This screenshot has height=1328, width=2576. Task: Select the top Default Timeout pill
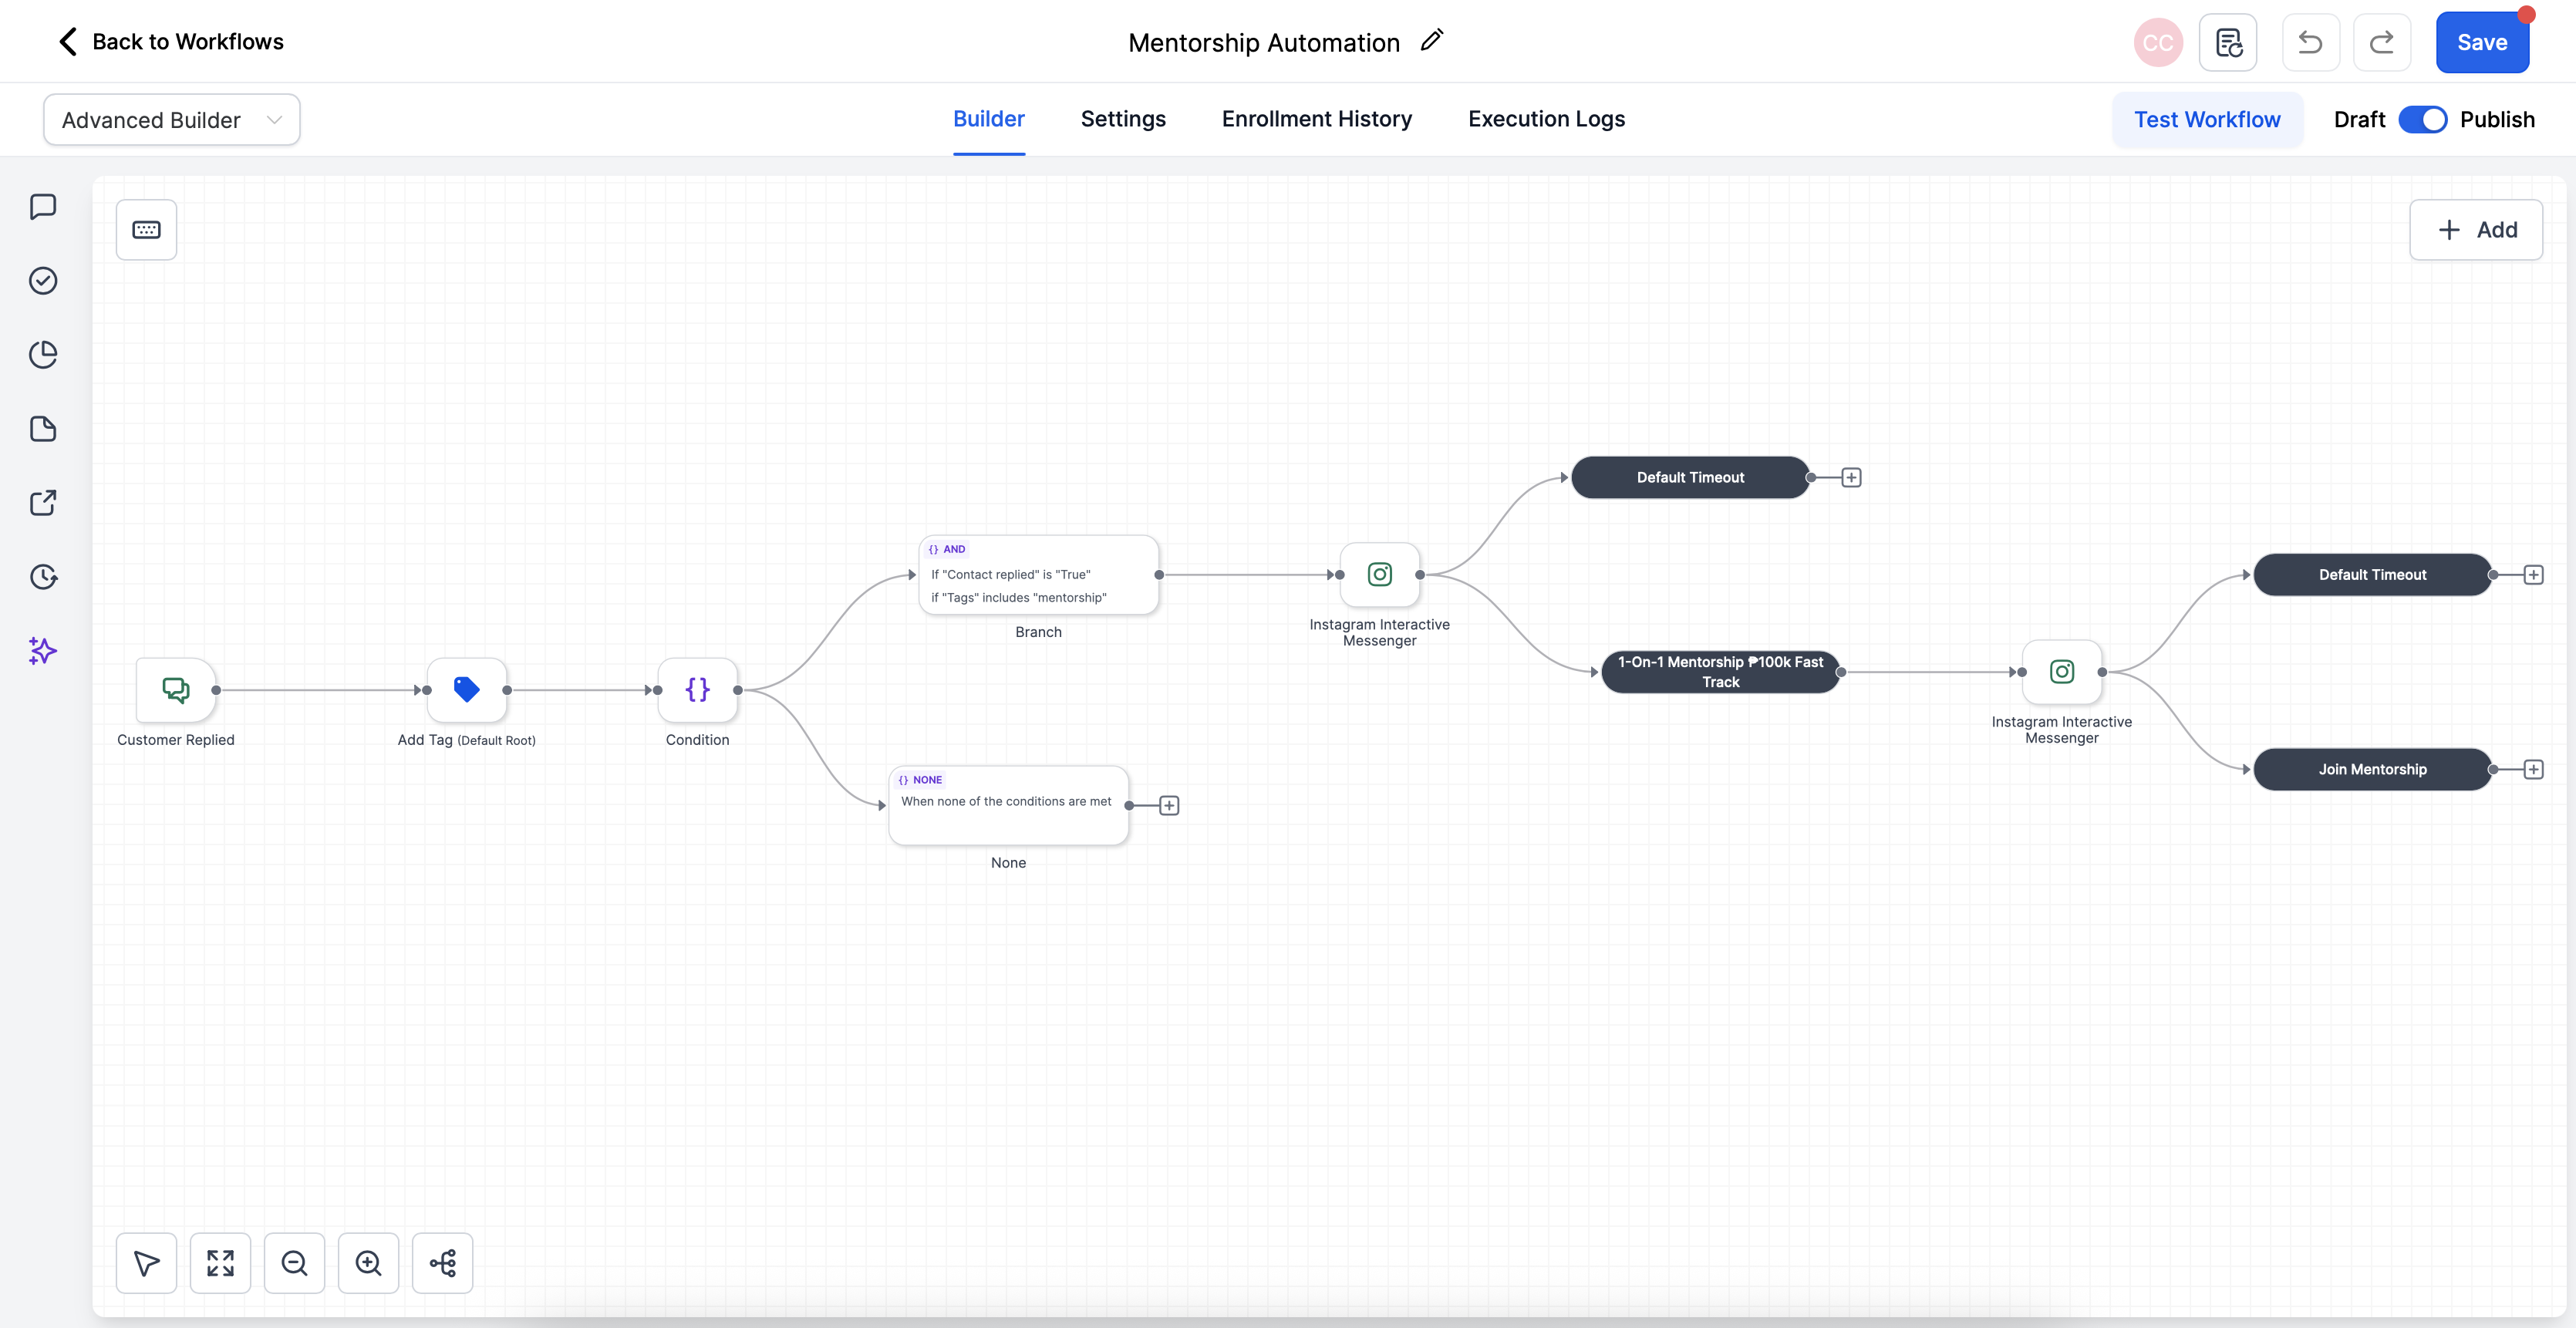coord(1690,478)
